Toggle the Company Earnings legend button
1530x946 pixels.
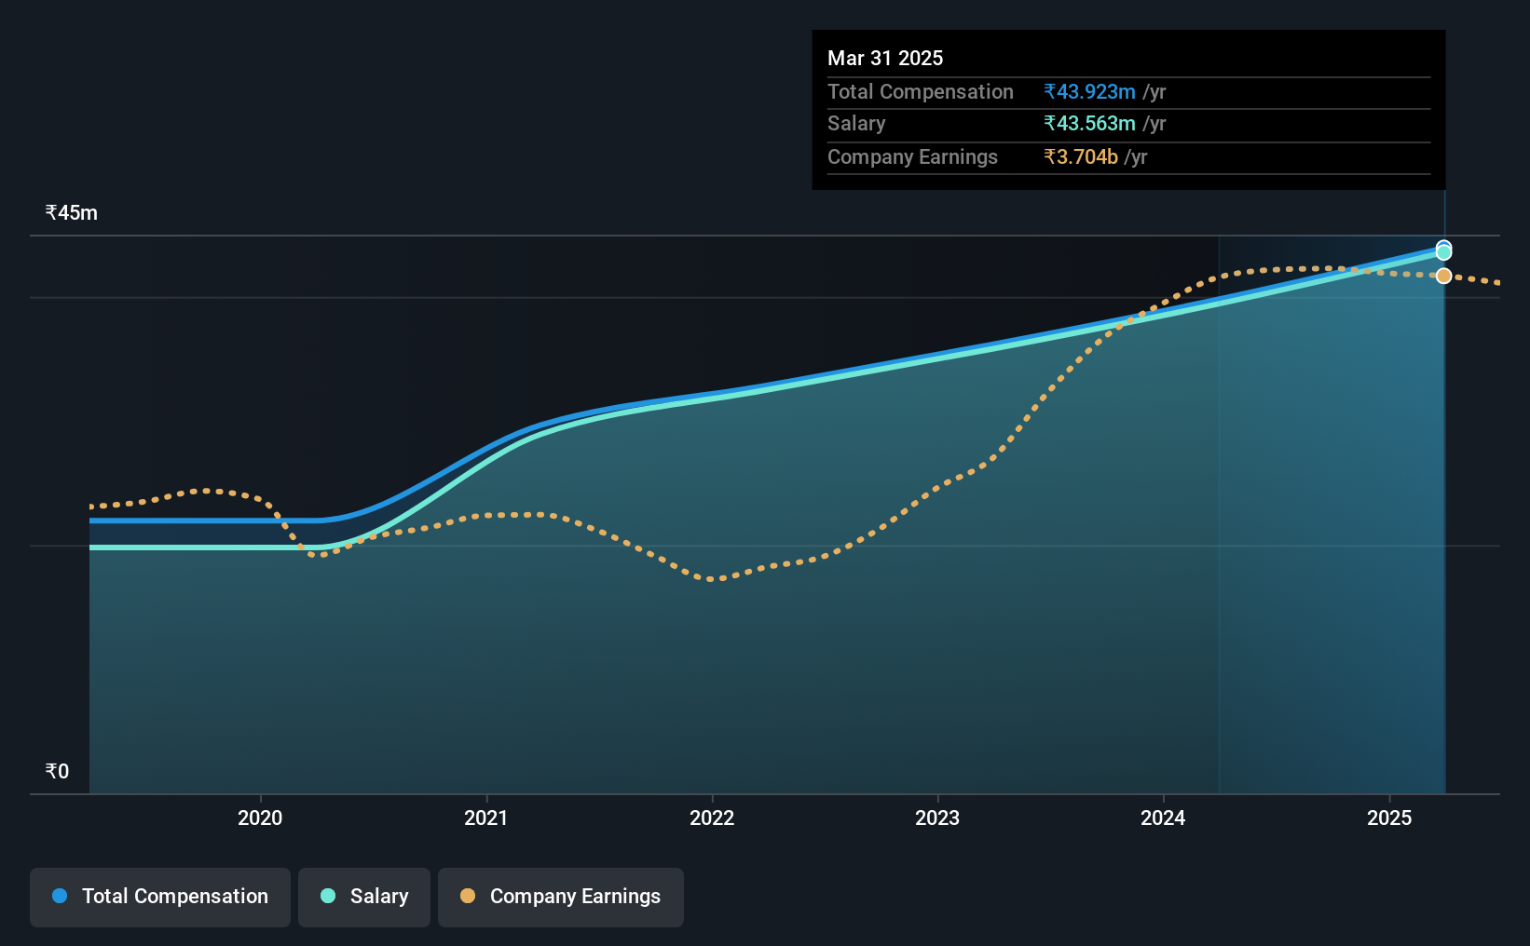pyautogui.click(x=561, y=897)
